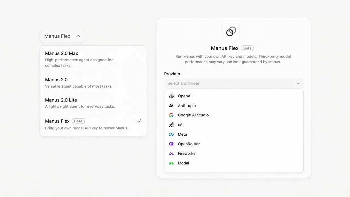Click 'A lightweight agent for everyday tasks.' text
This screenshot has height=197, width=350.
click(80, 106)
